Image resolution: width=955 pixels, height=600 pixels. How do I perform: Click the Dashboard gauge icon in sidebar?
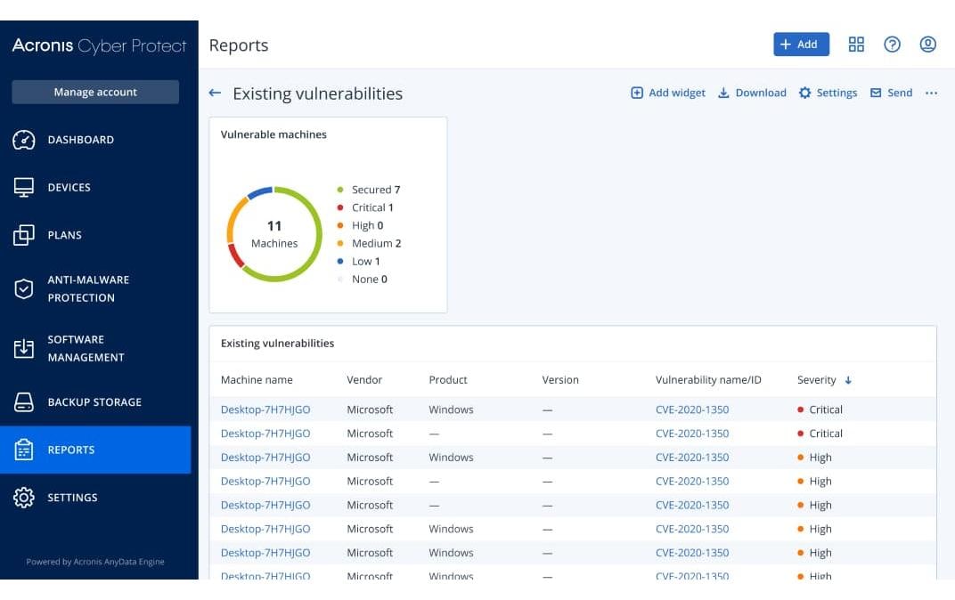tap(24, 140)
